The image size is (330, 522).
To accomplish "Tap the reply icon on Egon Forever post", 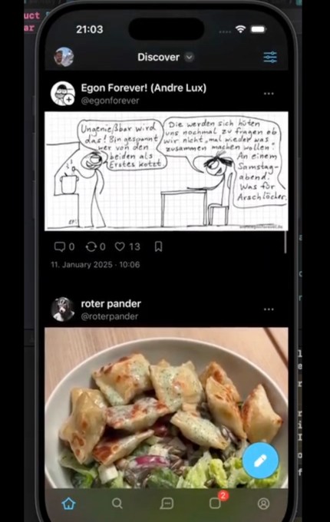I will [x=60, y=246].
